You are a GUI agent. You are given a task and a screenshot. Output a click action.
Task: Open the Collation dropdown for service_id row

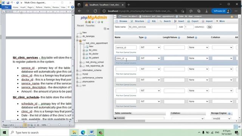(222, 47)
